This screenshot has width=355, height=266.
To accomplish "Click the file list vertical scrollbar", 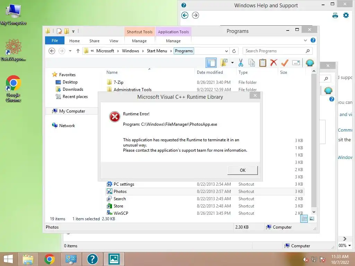I will [x=314, y=140].
